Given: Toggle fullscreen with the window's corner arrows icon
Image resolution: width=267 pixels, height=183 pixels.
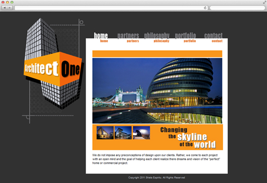Looking at the screenshot, I should click(264, 3).
